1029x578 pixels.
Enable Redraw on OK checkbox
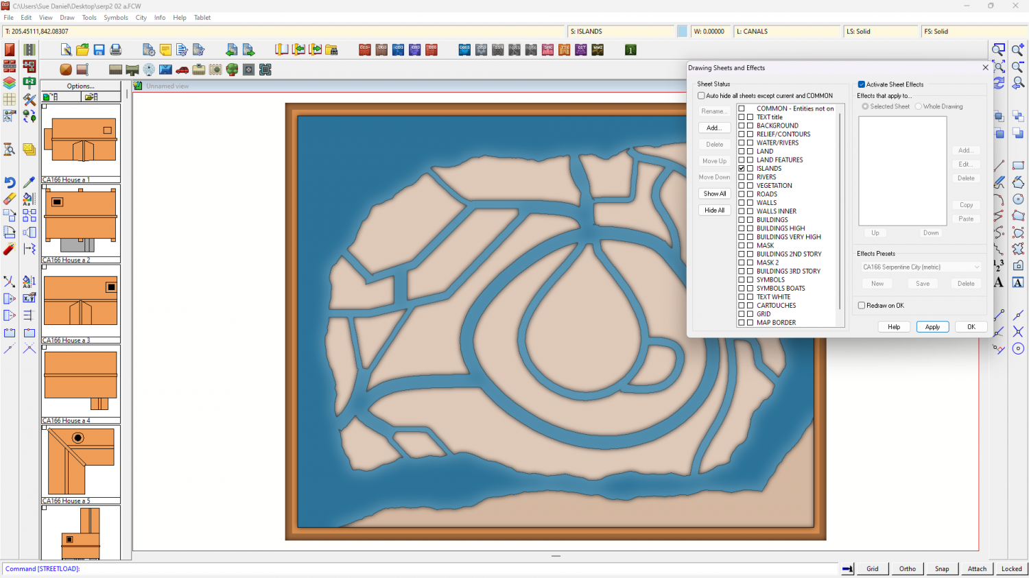coord(862,306)
